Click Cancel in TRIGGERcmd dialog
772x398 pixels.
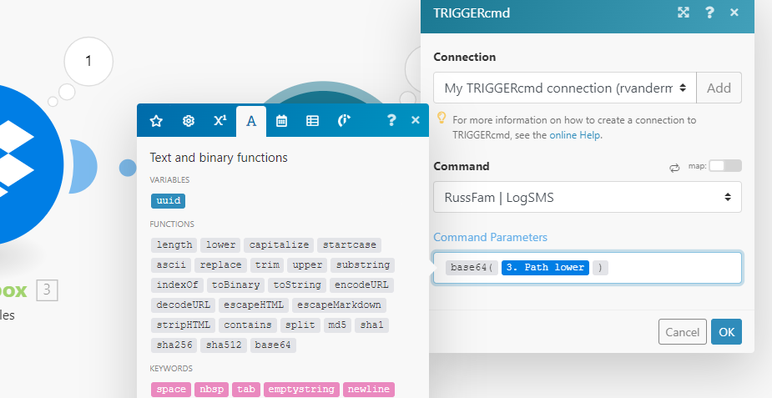tap(683, 332)
